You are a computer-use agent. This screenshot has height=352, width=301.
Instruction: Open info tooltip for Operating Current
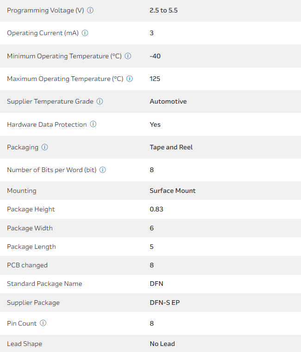point(85,33)
